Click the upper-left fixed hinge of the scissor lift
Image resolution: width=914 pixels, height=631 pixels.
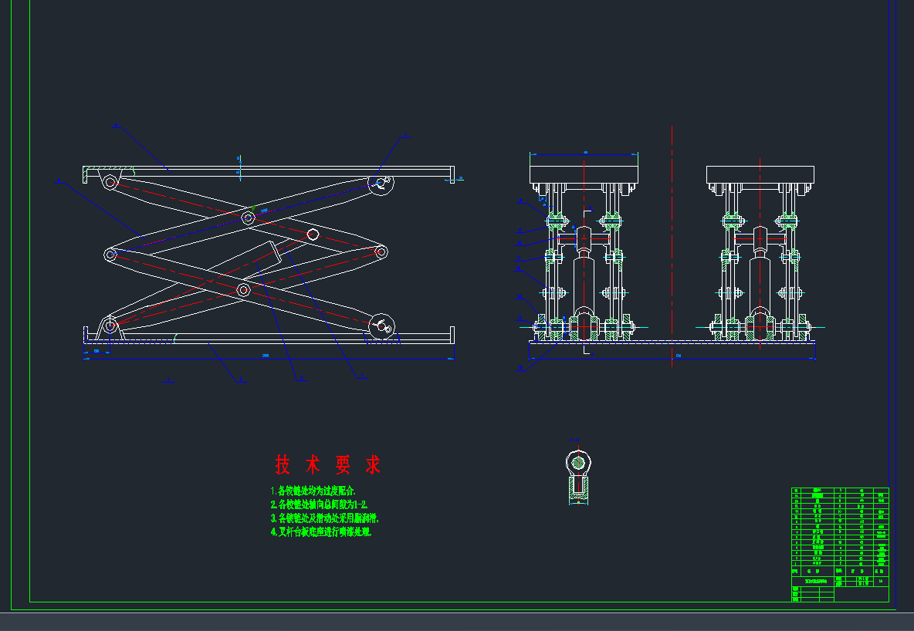(110, 182)
